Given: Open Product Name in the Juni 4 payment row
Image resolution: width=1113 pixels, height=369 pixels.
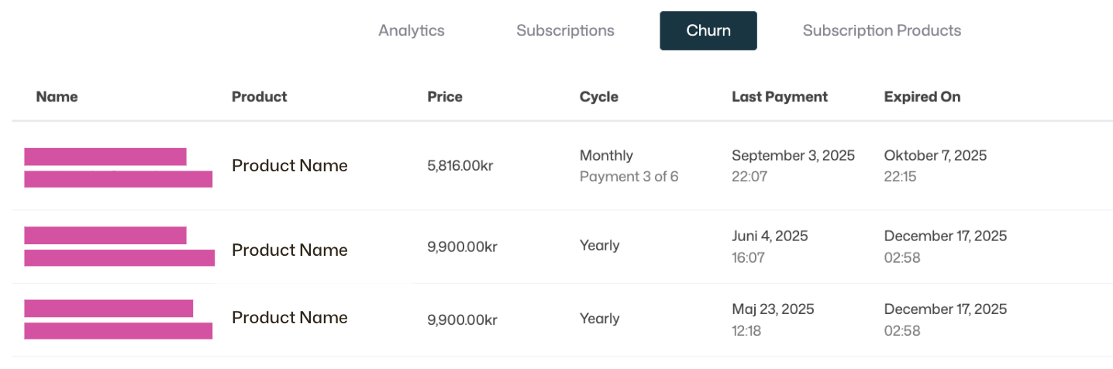Looking at the screenshot, I should point(289,250).
